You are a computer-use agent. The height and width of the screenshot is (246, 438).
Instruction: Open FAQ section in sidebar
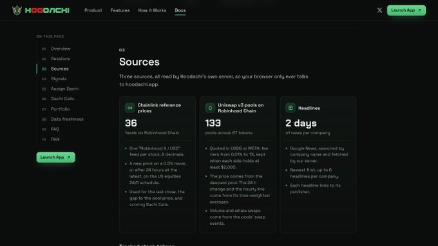coord(55,129)
